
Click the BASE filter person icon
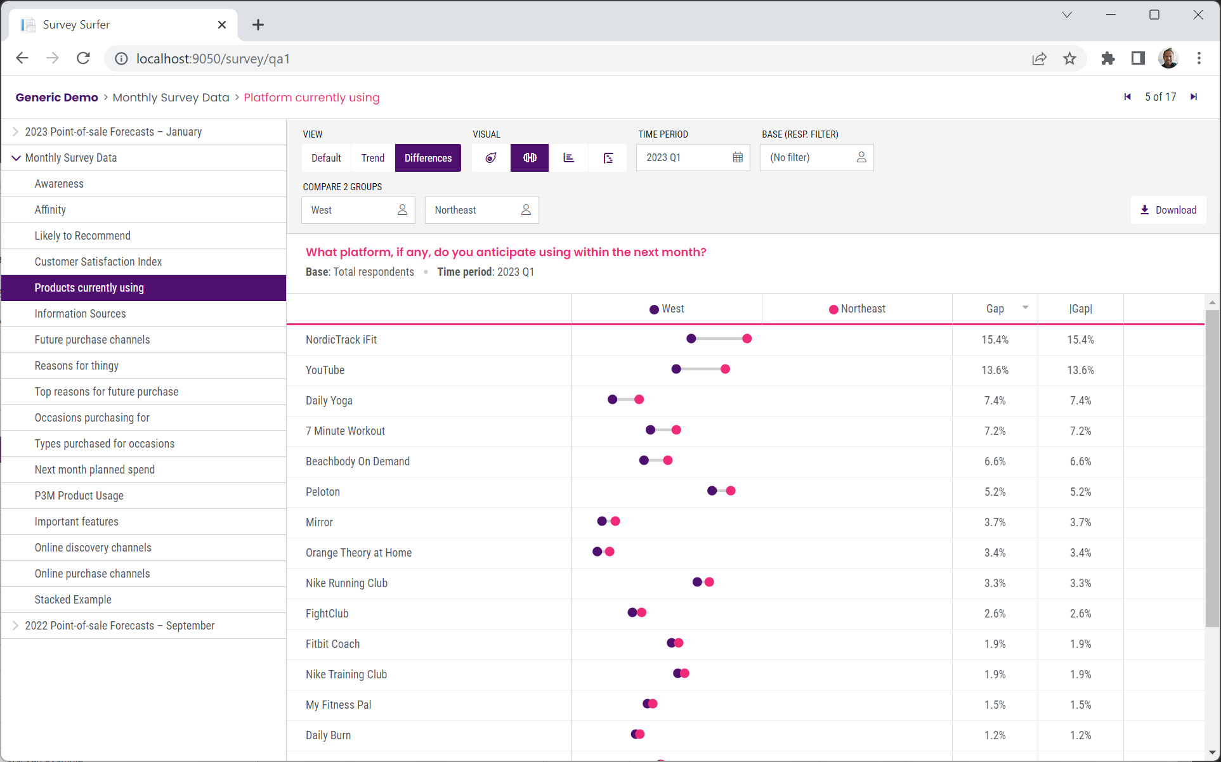coord(861,157)
